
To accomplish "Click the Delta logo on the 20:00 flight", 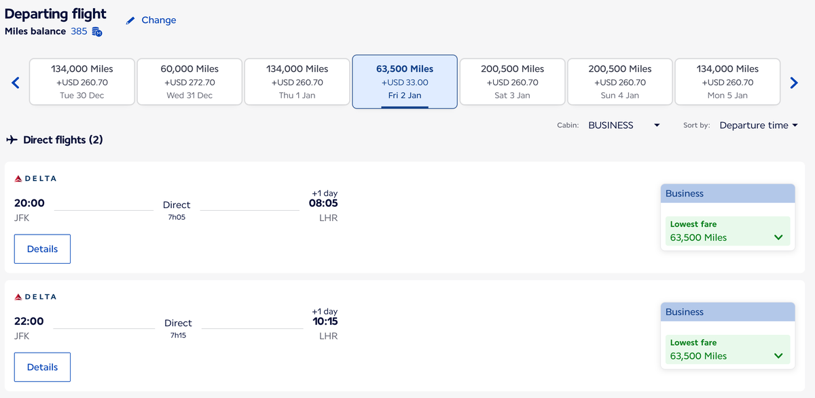I will click(36, 178).
